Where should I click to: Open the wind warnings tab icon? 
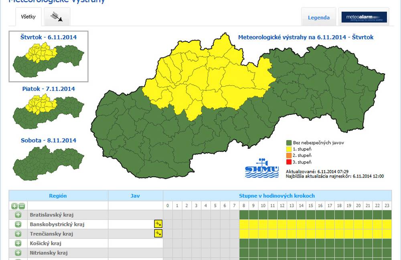[x=56, y=17]
